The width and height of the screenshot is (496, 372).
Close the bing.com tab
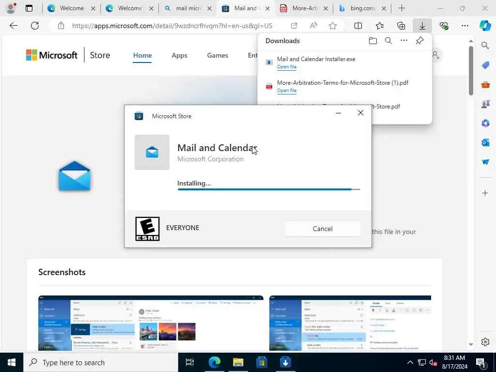point(384,9)
